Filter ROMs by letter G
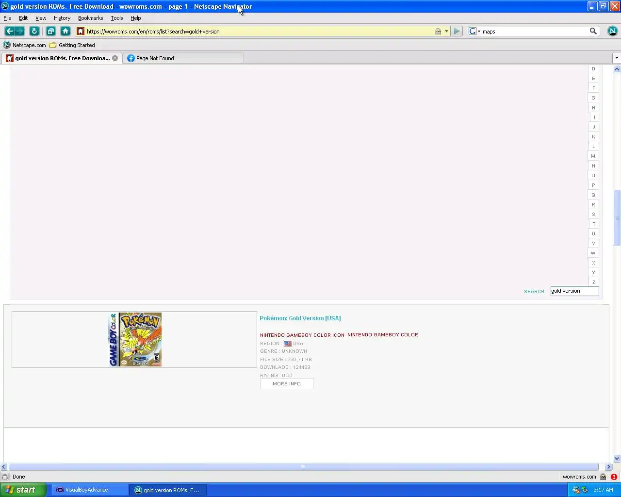The width and height of the screenshot is (621, 497). pyautogui.click(x=593, y=98)
